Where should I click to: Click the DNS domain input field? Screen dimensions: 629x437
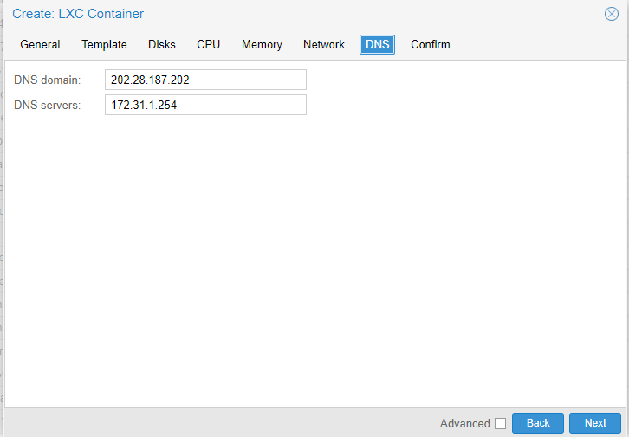tap(205, 80)
